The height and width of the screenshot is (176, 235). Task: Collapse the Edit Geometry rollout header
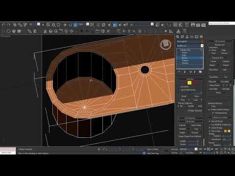click(220, 41)
